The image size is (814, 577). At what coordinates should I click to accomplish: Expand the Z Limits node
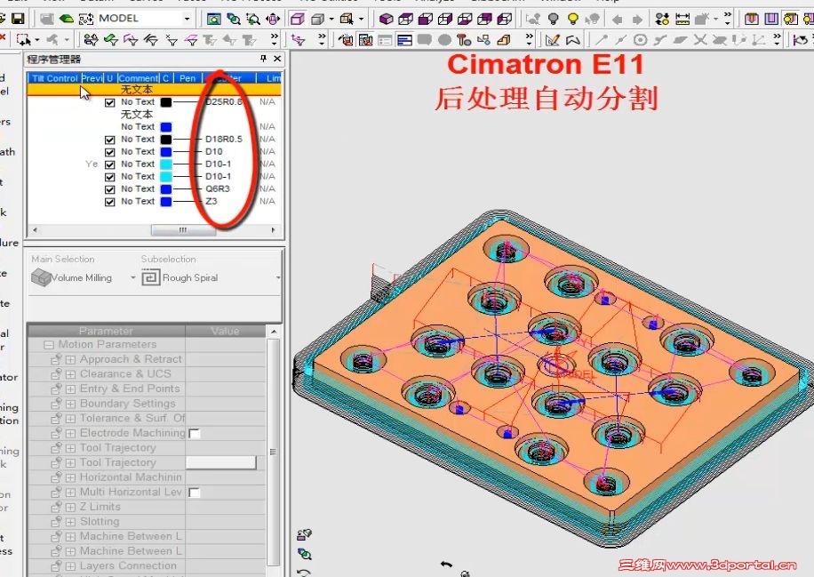[x=70, y=507]
